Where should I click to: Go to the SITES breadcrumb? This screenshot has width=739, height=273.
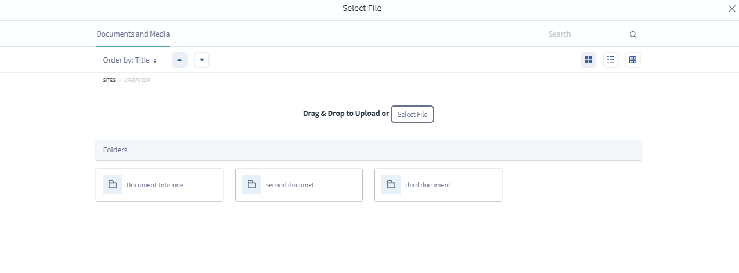point(109,80)
